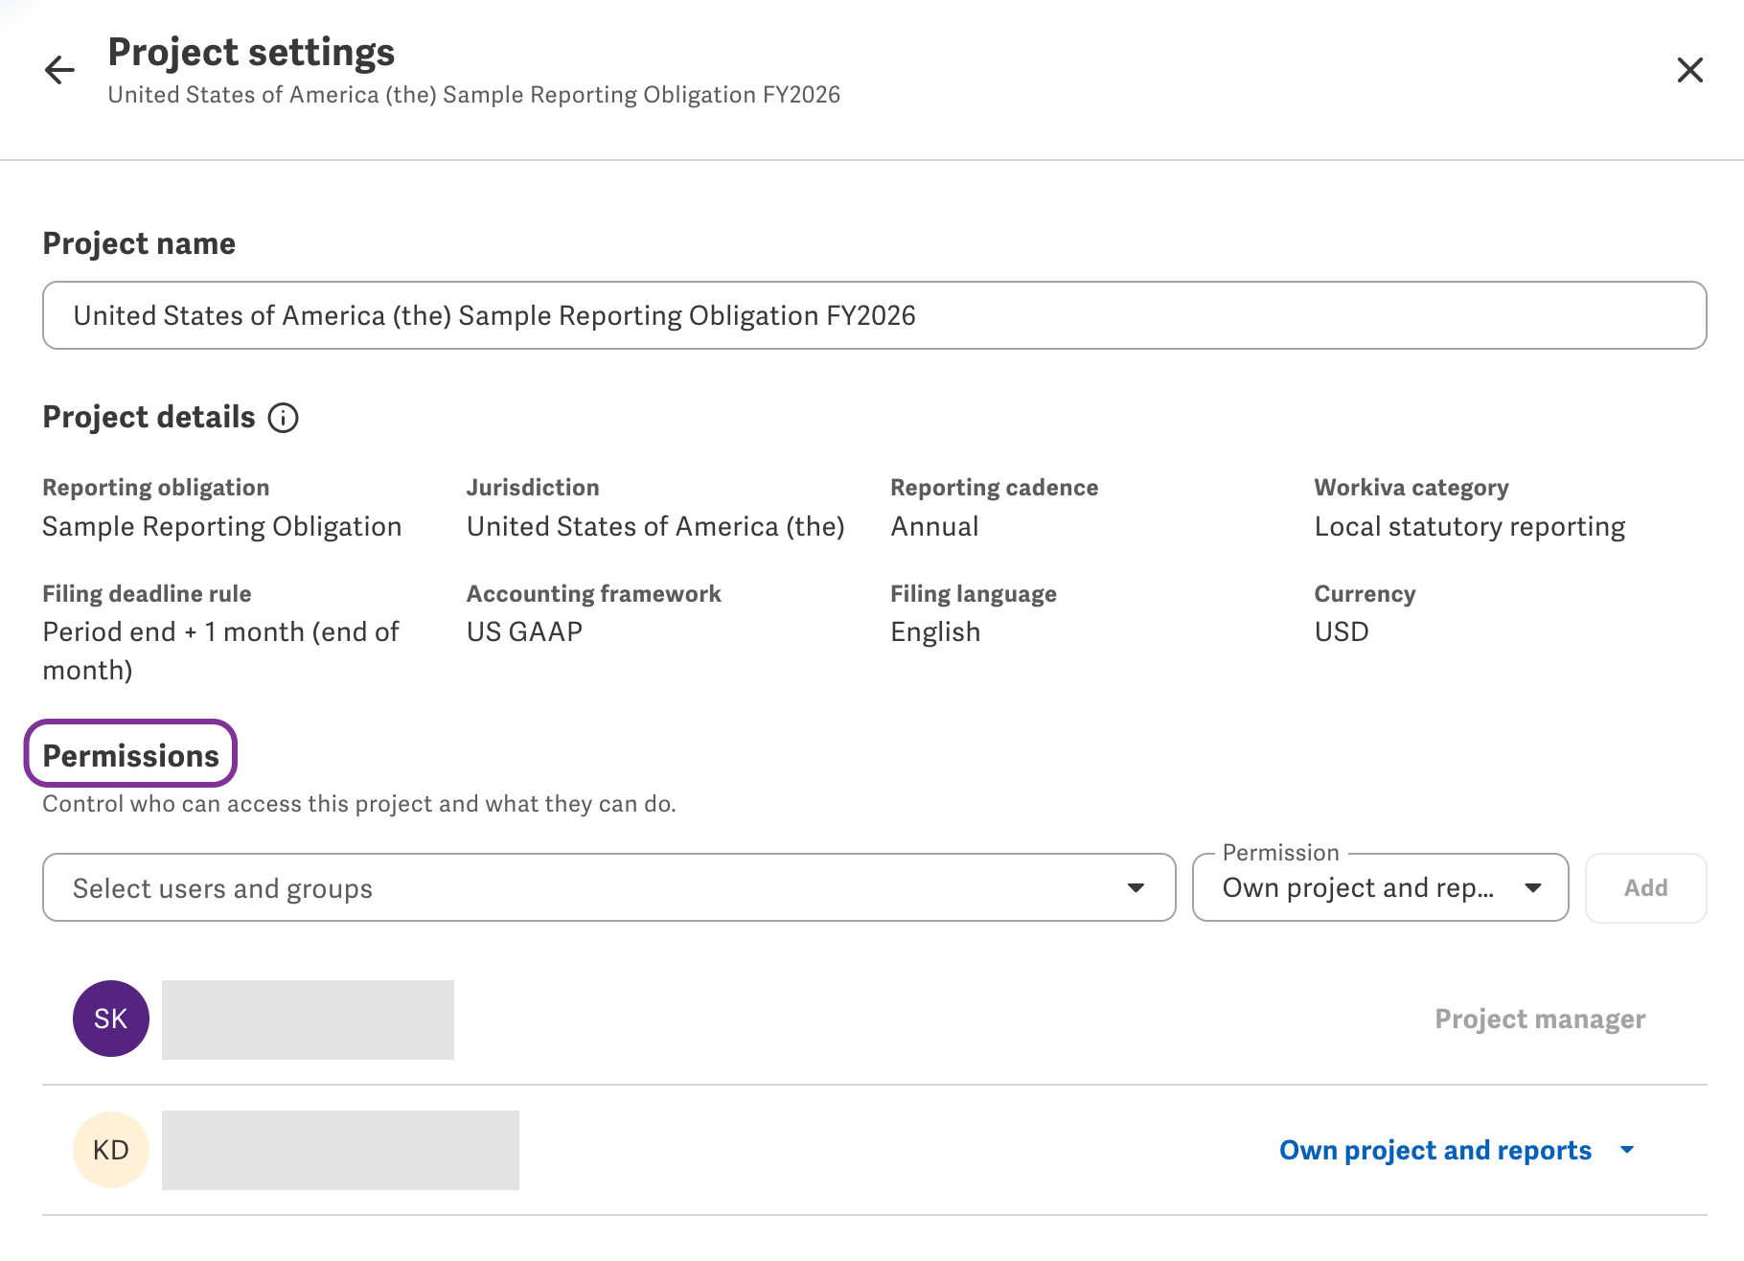Go back using the left arrow icon
The image size is (1744, 1261).
(59, 70)
